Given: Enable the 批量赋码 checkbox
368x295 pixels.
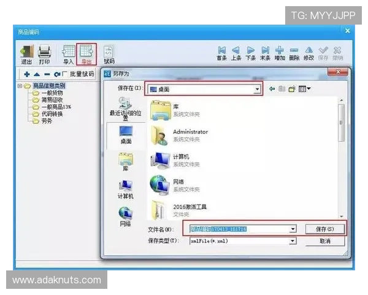Looking at the screenshot, I should pos(65,74).
